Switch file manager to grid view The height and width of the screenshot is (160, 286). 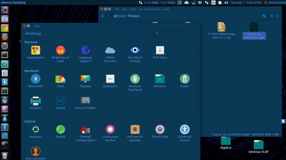point(278,16)
